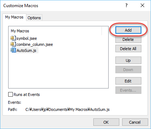
Task: Select symbol.jsee in the macro list
Action: 27,38
